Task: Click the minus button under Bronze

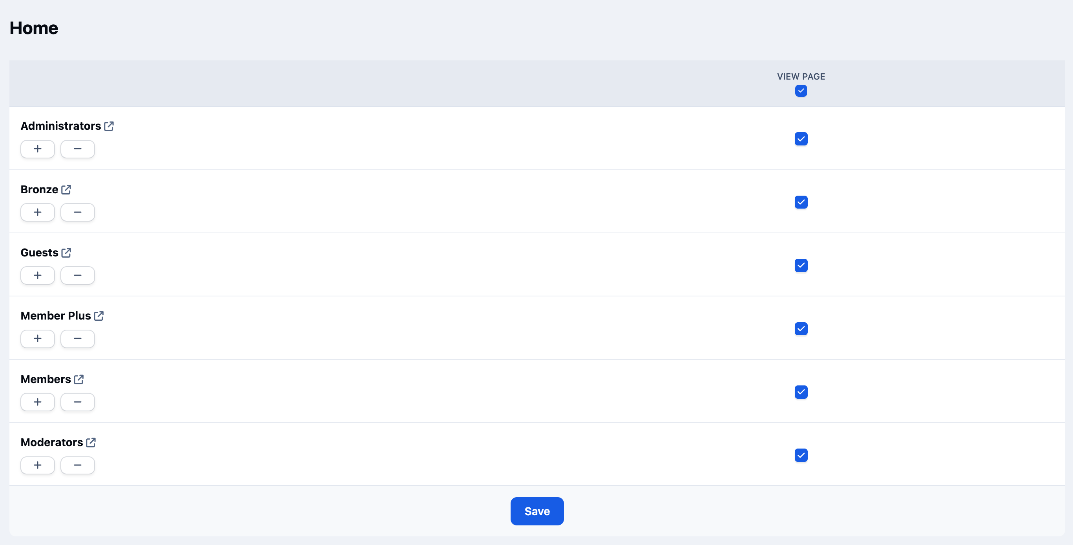Action: pyautogui.click(x=77, y=212)
